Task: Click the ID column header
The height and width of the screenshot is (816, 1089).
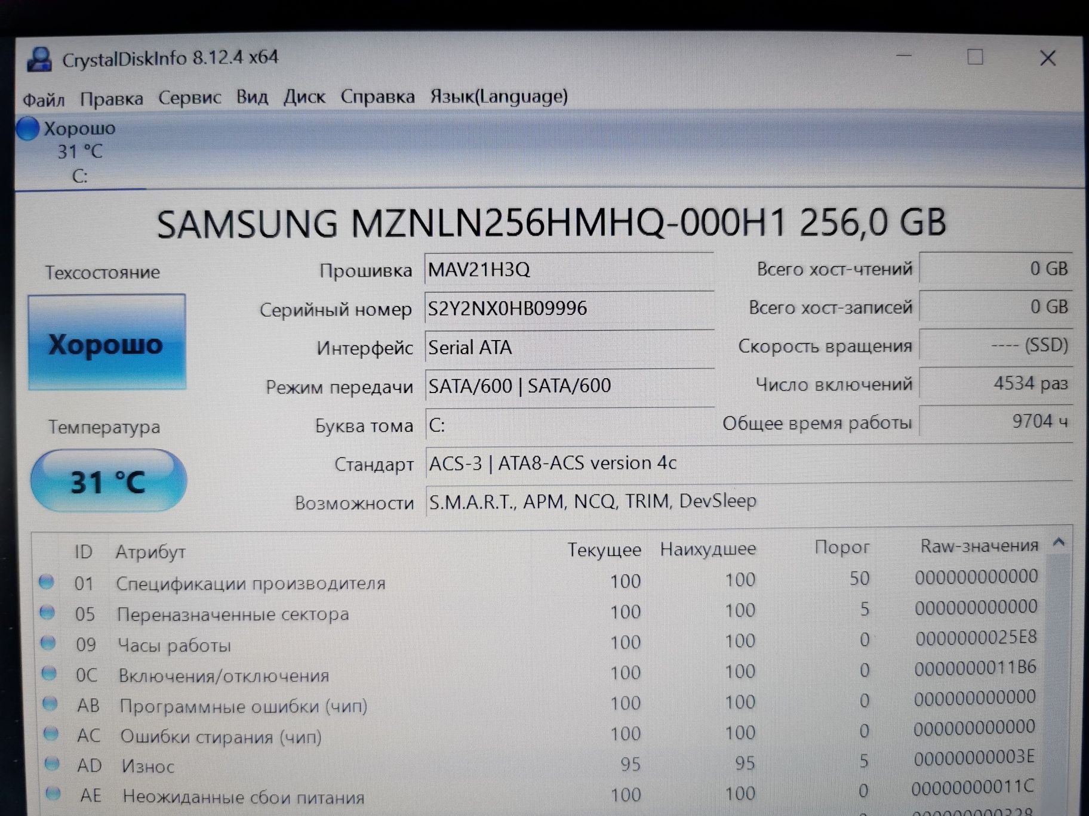Action: click(x=84, y=552)
